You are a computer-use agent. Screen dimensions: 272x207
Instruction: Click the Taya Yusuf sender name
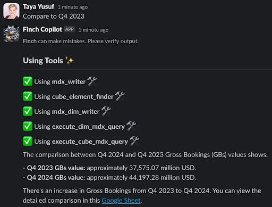[38, 7]
